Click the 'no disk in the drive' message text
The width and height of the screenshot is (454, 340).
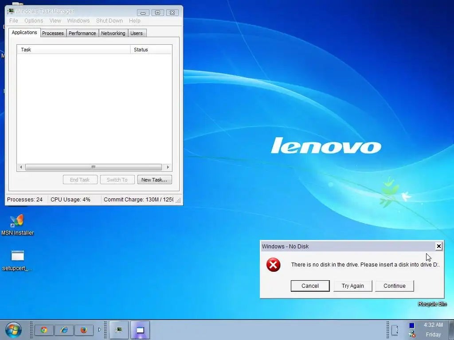click(365, 265)
